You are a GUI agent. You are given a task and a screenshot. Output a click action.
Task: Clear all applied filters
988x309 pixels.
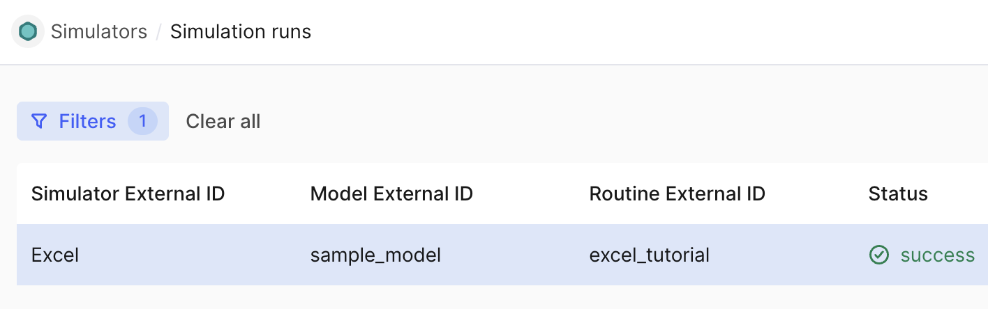point(223,122)
